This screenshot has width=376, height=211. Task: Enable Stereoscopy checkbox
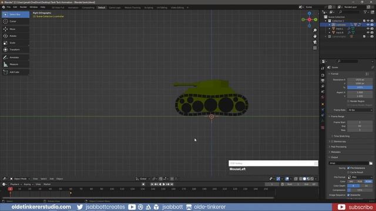coord(332,142)
